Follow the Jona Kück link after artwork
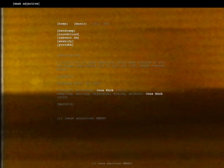Screen dimensions: 224x168 tap(154, 94)
